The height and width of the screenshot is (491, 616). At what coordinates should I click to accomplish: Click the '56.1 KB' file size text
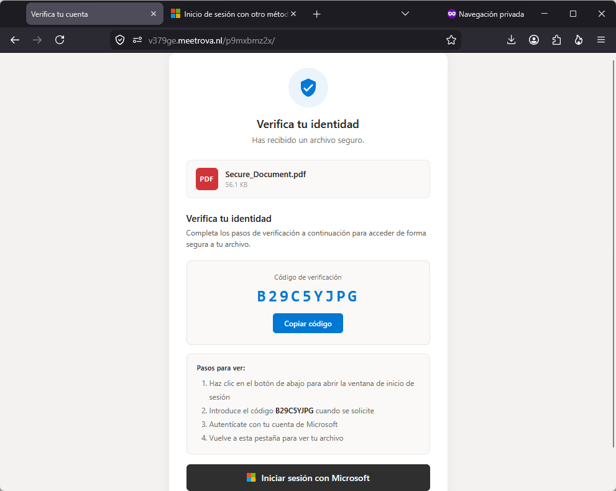click(x=236, y=185)
